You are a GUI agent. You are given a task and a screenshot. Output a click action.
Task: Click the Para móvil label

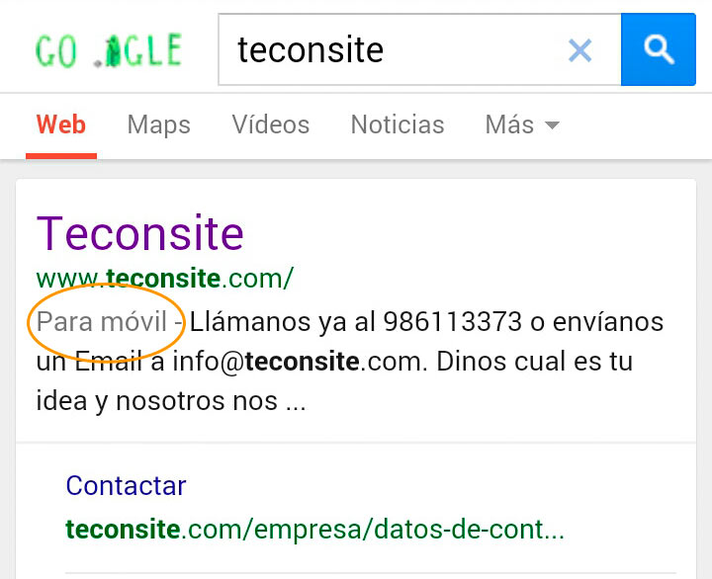point(102,322)
